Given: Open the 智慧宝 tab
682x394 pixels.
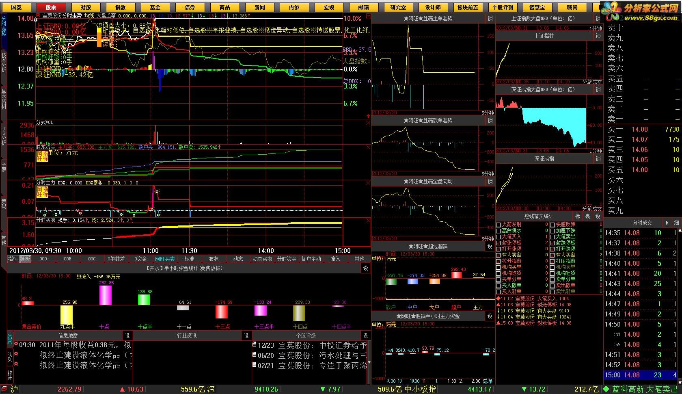Looking at the screenshot, I should (x=537, y=7).
